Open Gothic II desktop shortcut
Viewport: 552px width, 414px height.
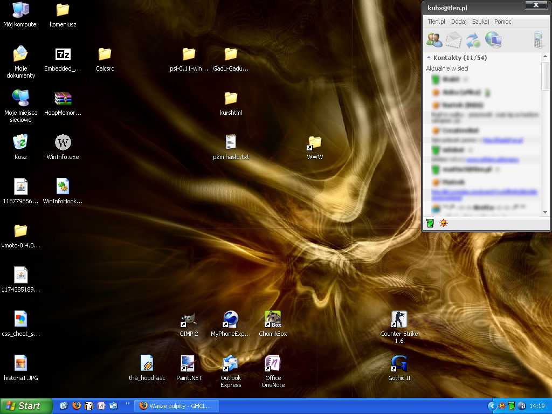399,364
